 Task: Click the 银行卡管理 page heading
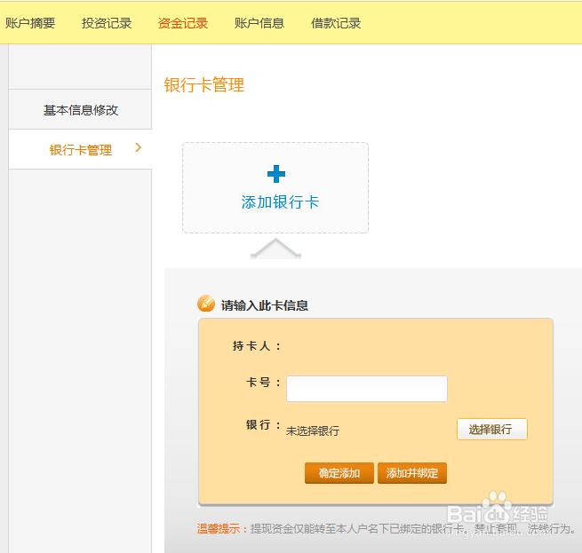204,85
